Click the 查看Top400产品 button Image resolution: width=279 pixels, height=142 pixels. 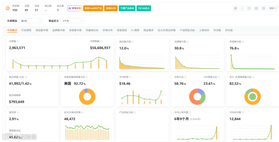(x=93, y=8)
